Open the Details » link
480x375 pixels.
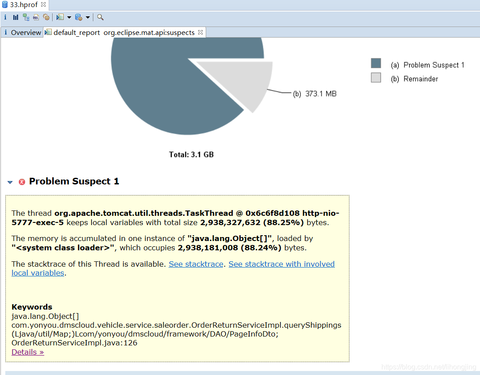[x=28, y=352]
